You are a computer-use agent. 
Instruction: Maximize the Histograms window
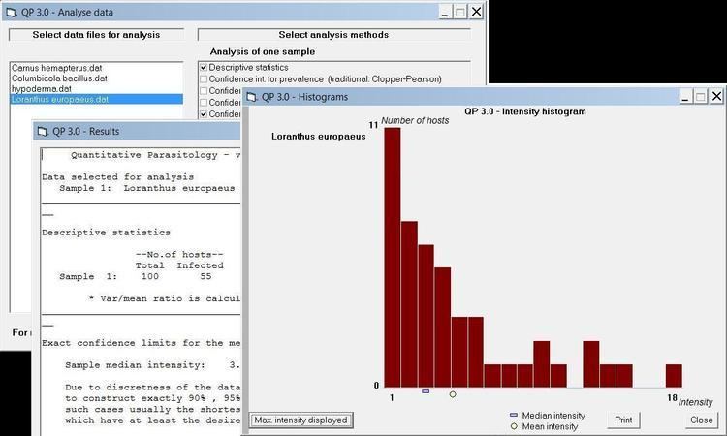tap(698, 96)
